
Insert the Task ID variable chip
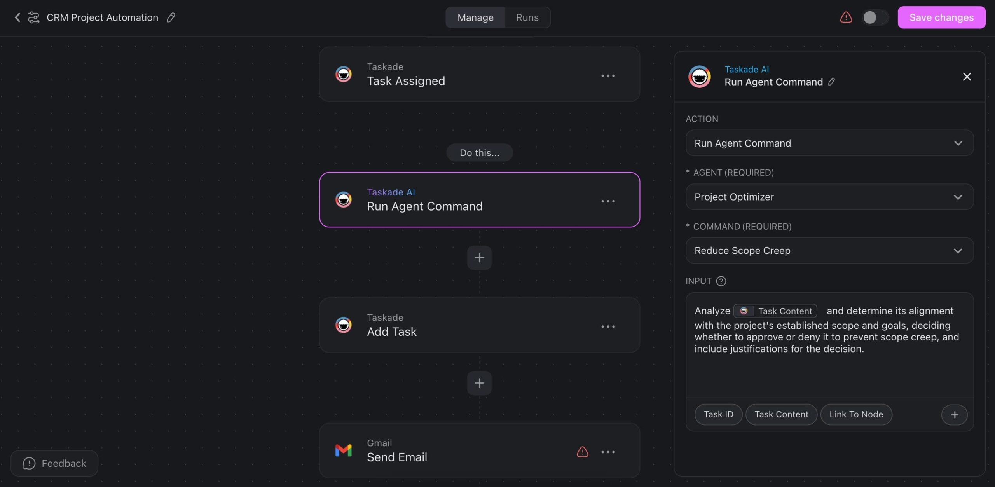[x=718, y=414]
